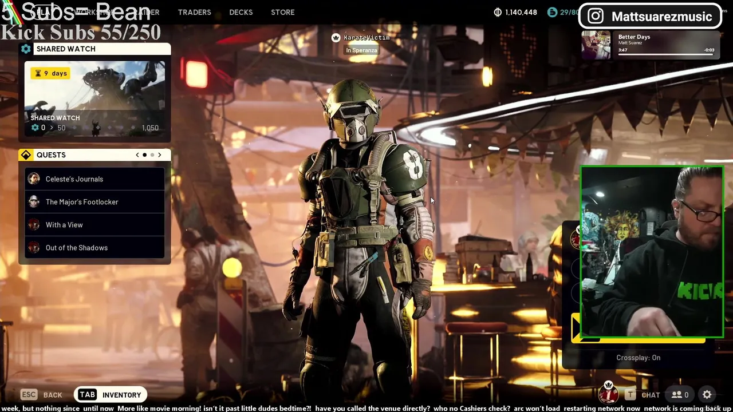Click the ESC Back button
The image size is (733, 412).
coord(41,395)
